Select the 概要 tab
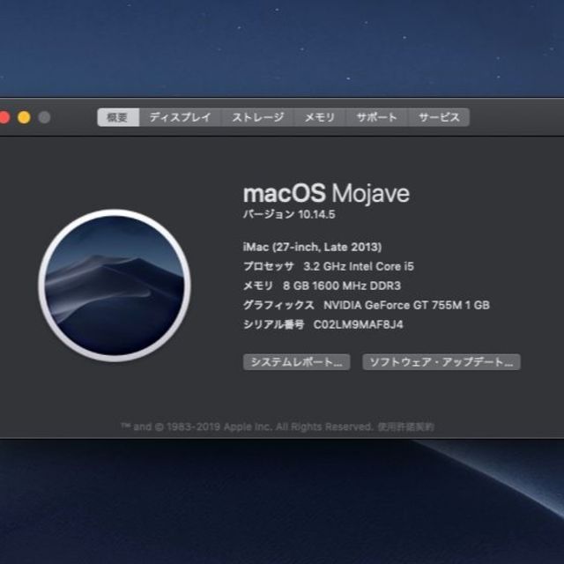The image size is (564, 564). tap(118, 117)
